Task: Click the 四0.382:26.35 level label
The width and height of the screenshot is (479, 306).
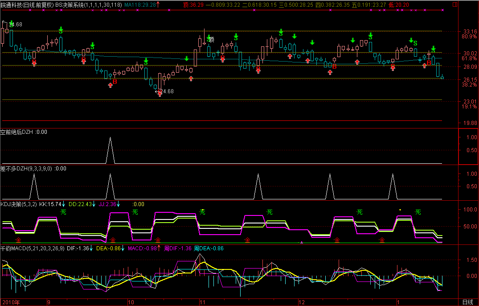Action: [x=333, y=5]
